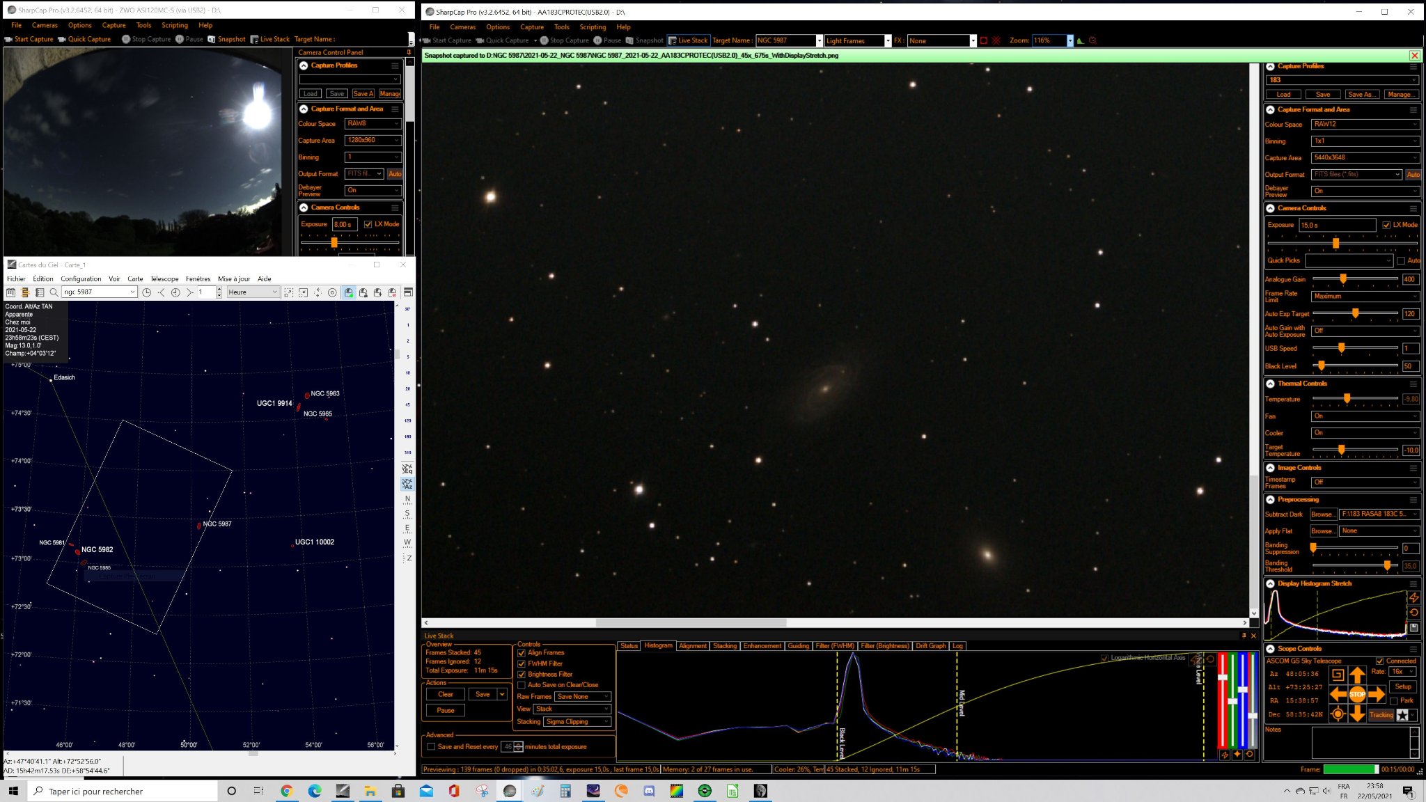Slew the scope down with the down arrow
1426x802 pixels.
1357,714
